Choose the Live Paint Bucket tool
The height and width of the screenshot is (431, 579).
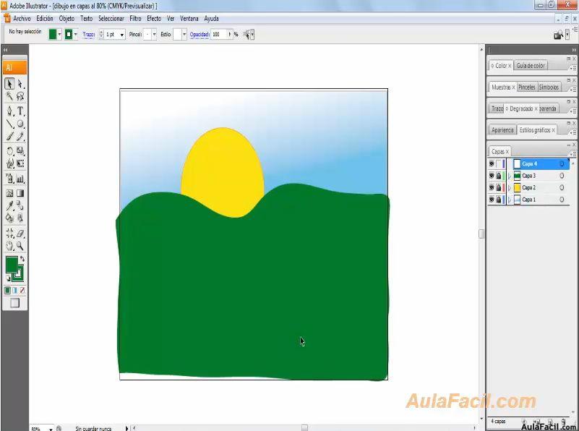coord(9,218)
